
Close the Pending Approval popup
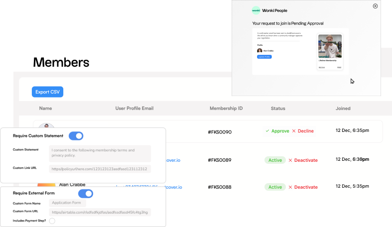coord(375,6)
